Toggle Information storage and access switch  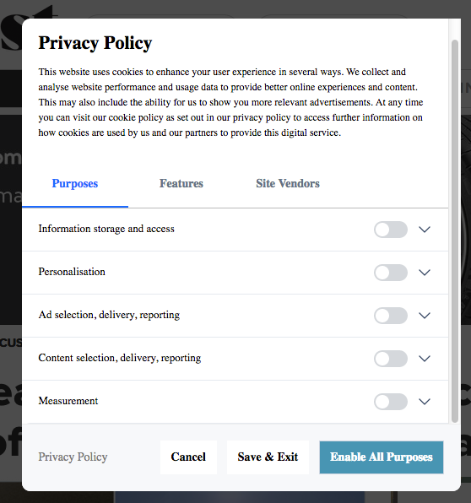tap(391, 230)
